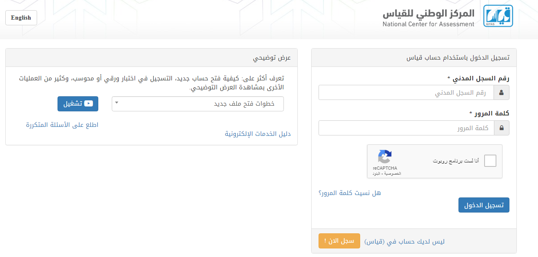The height and width of the screenshot is (257, 538).
Task: Click the user icon beside civil ID field
Action: pos(501,93)
